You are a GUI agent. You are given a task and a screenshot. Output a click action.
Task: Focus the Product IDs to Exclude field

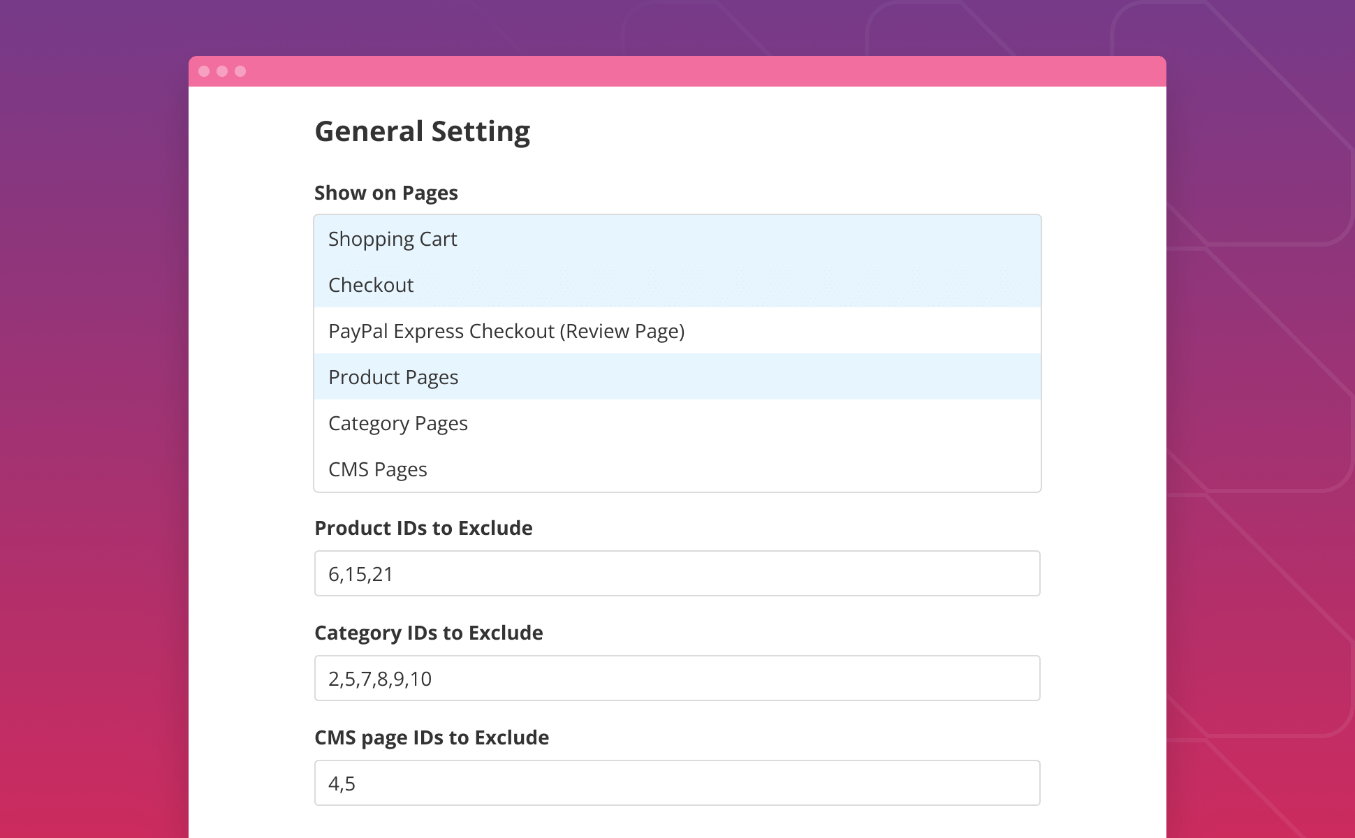[676, 573]
